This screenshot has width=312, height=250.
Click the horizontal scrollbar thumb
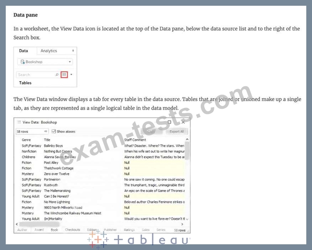click(x=40, y=224)
